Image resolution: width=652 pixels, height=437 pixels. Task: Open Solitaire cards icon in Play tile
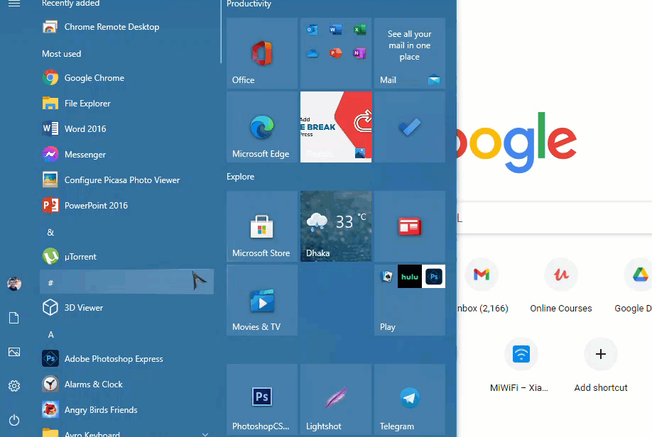point(386,277)
